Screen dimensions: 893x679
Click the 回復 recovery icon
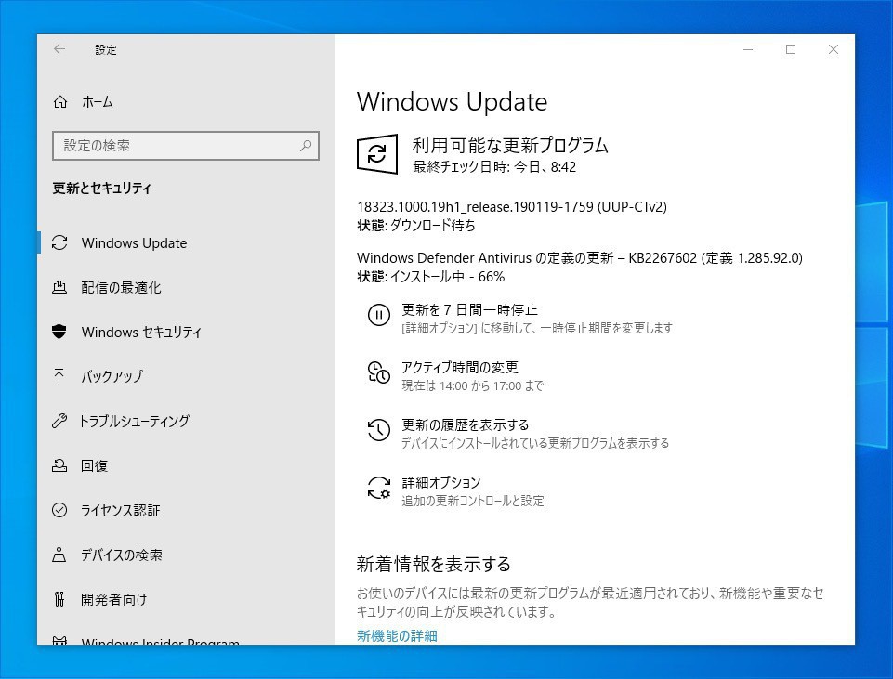coord(59,465)
